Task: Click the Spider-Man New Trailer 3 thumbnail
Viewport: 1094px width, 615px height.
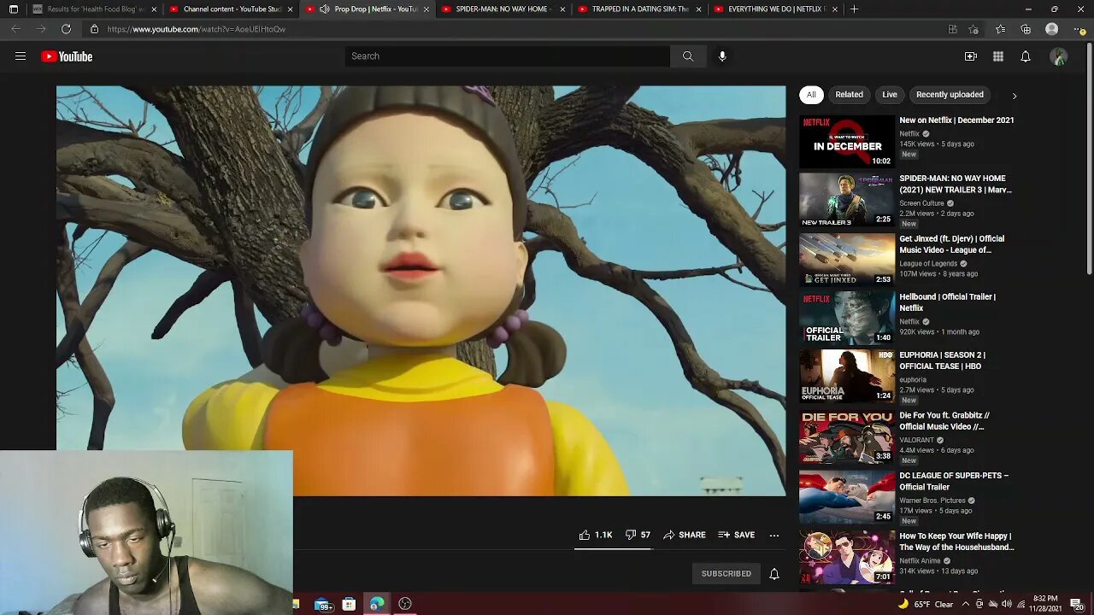Action: pos(847,200)
